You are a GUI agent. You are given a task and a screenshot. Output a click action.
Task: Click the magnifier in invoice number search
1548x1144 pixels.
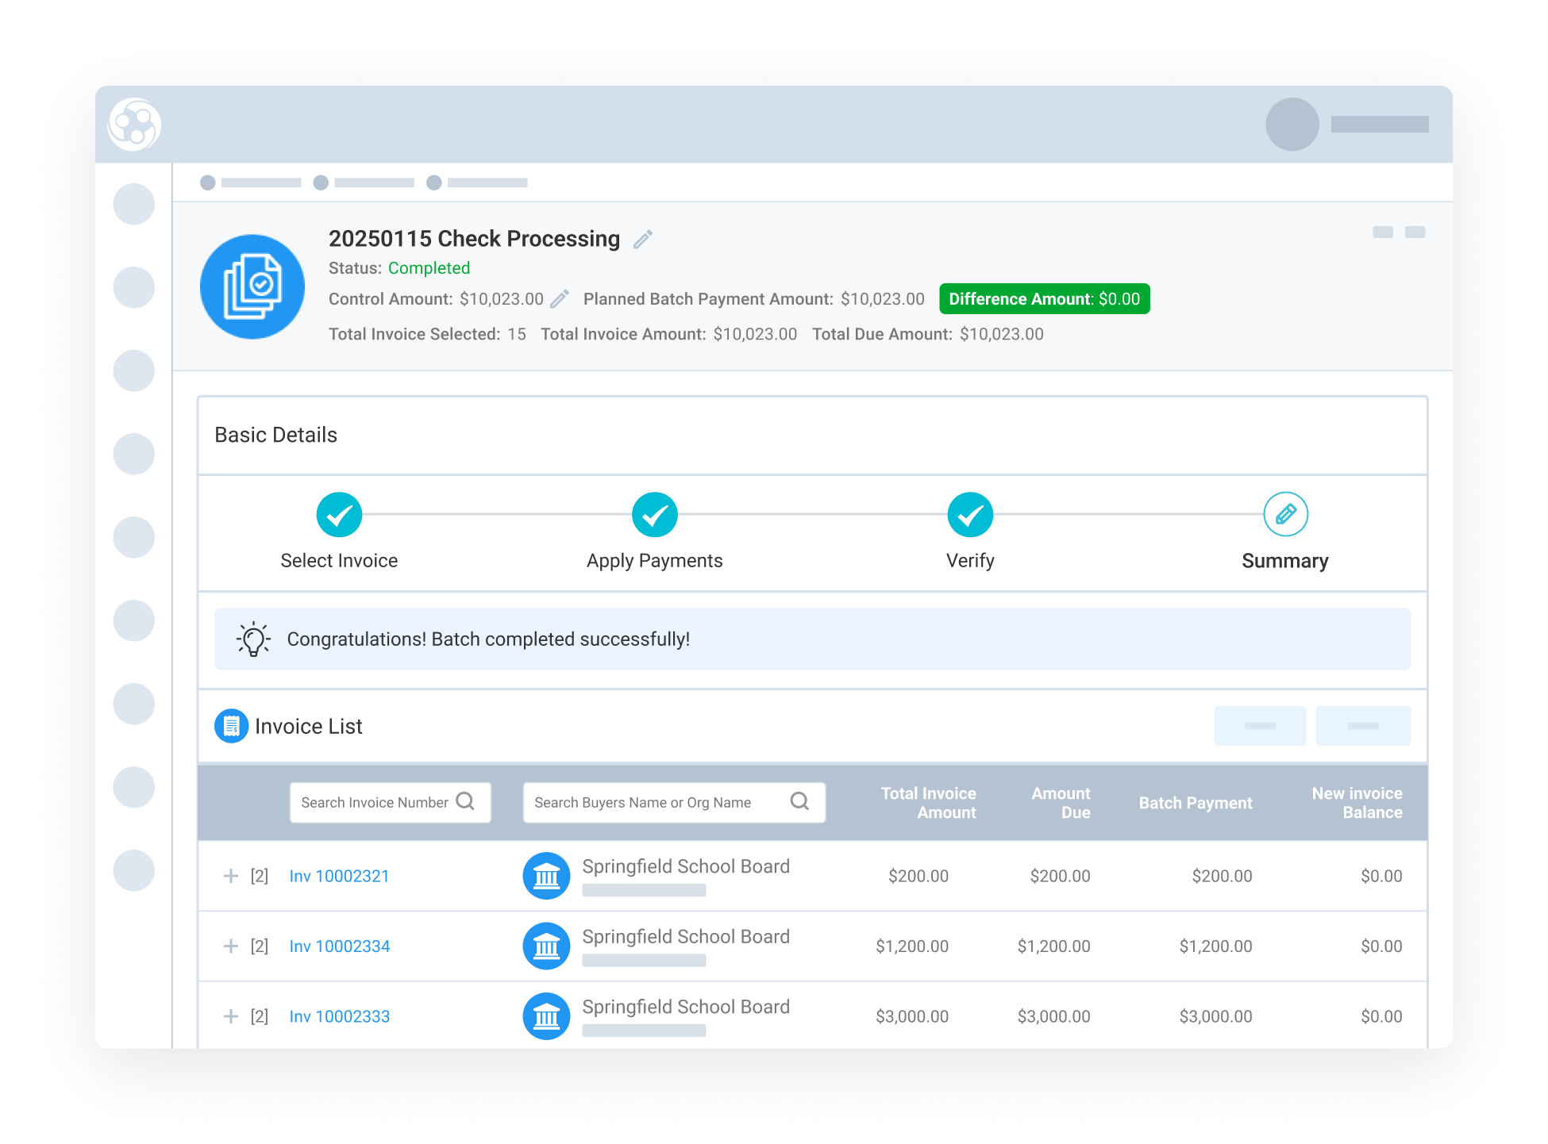tap(466, 802)
